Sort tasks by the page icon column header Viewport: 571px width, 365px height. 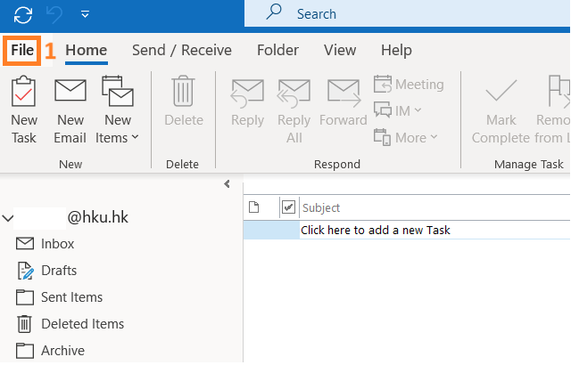pos(253,207)
